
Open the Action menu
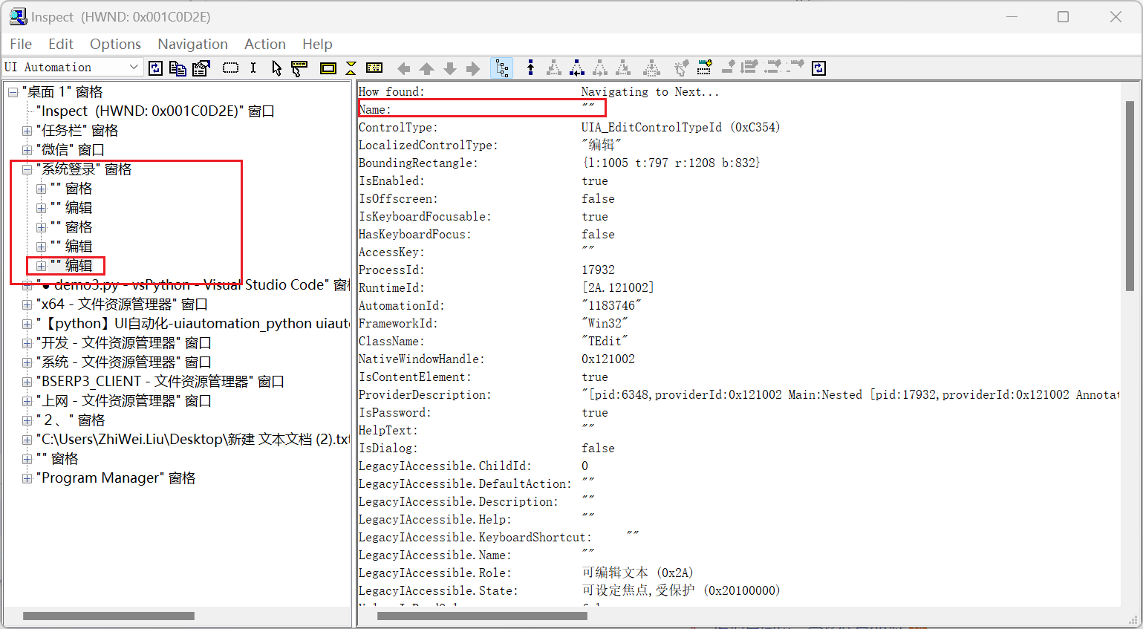tap(265, 44)
